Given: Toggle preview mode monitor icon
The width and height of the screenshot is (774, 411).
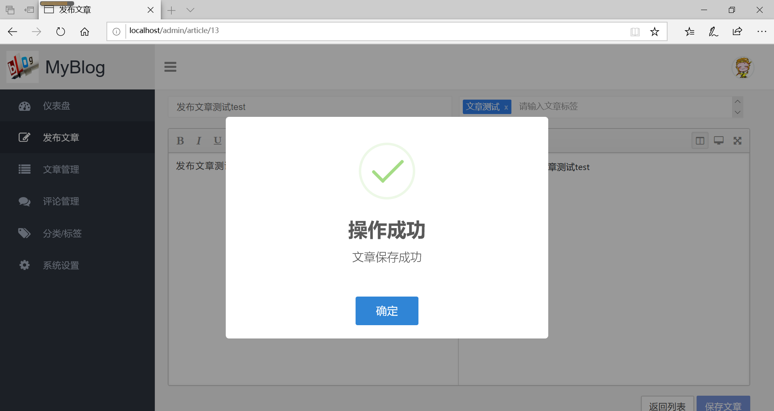Looking at the screenshot, I should [x=719, y=141].
